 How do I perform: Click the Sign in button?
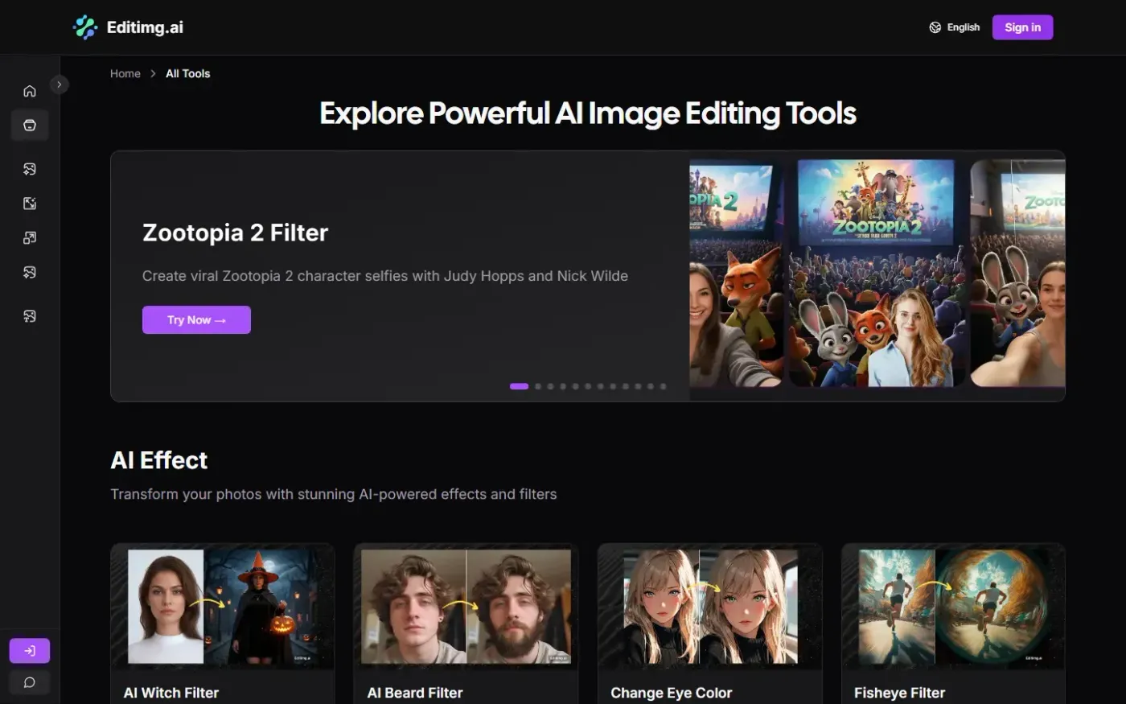pyautogui.click(x=1022, y=27)
